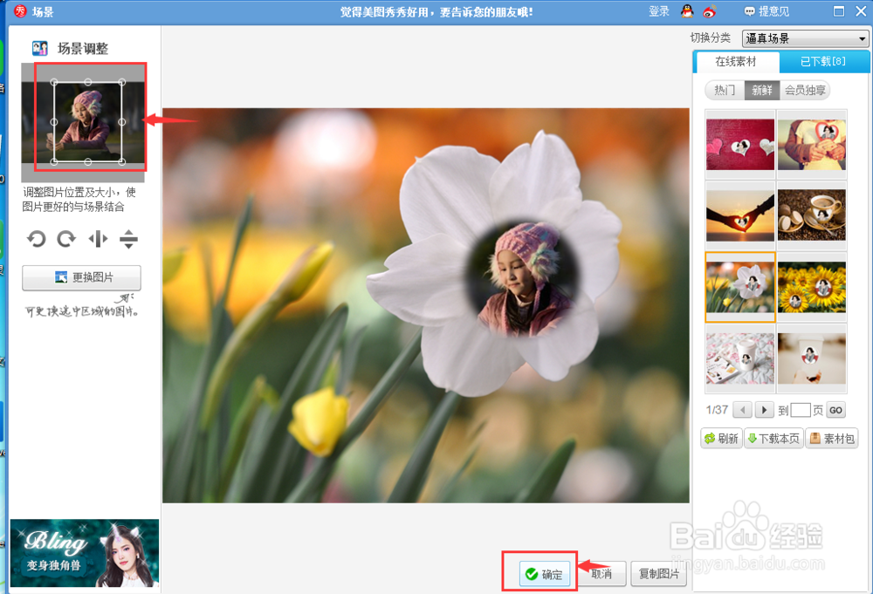Confirm with the 确定 button

(545, 574)
